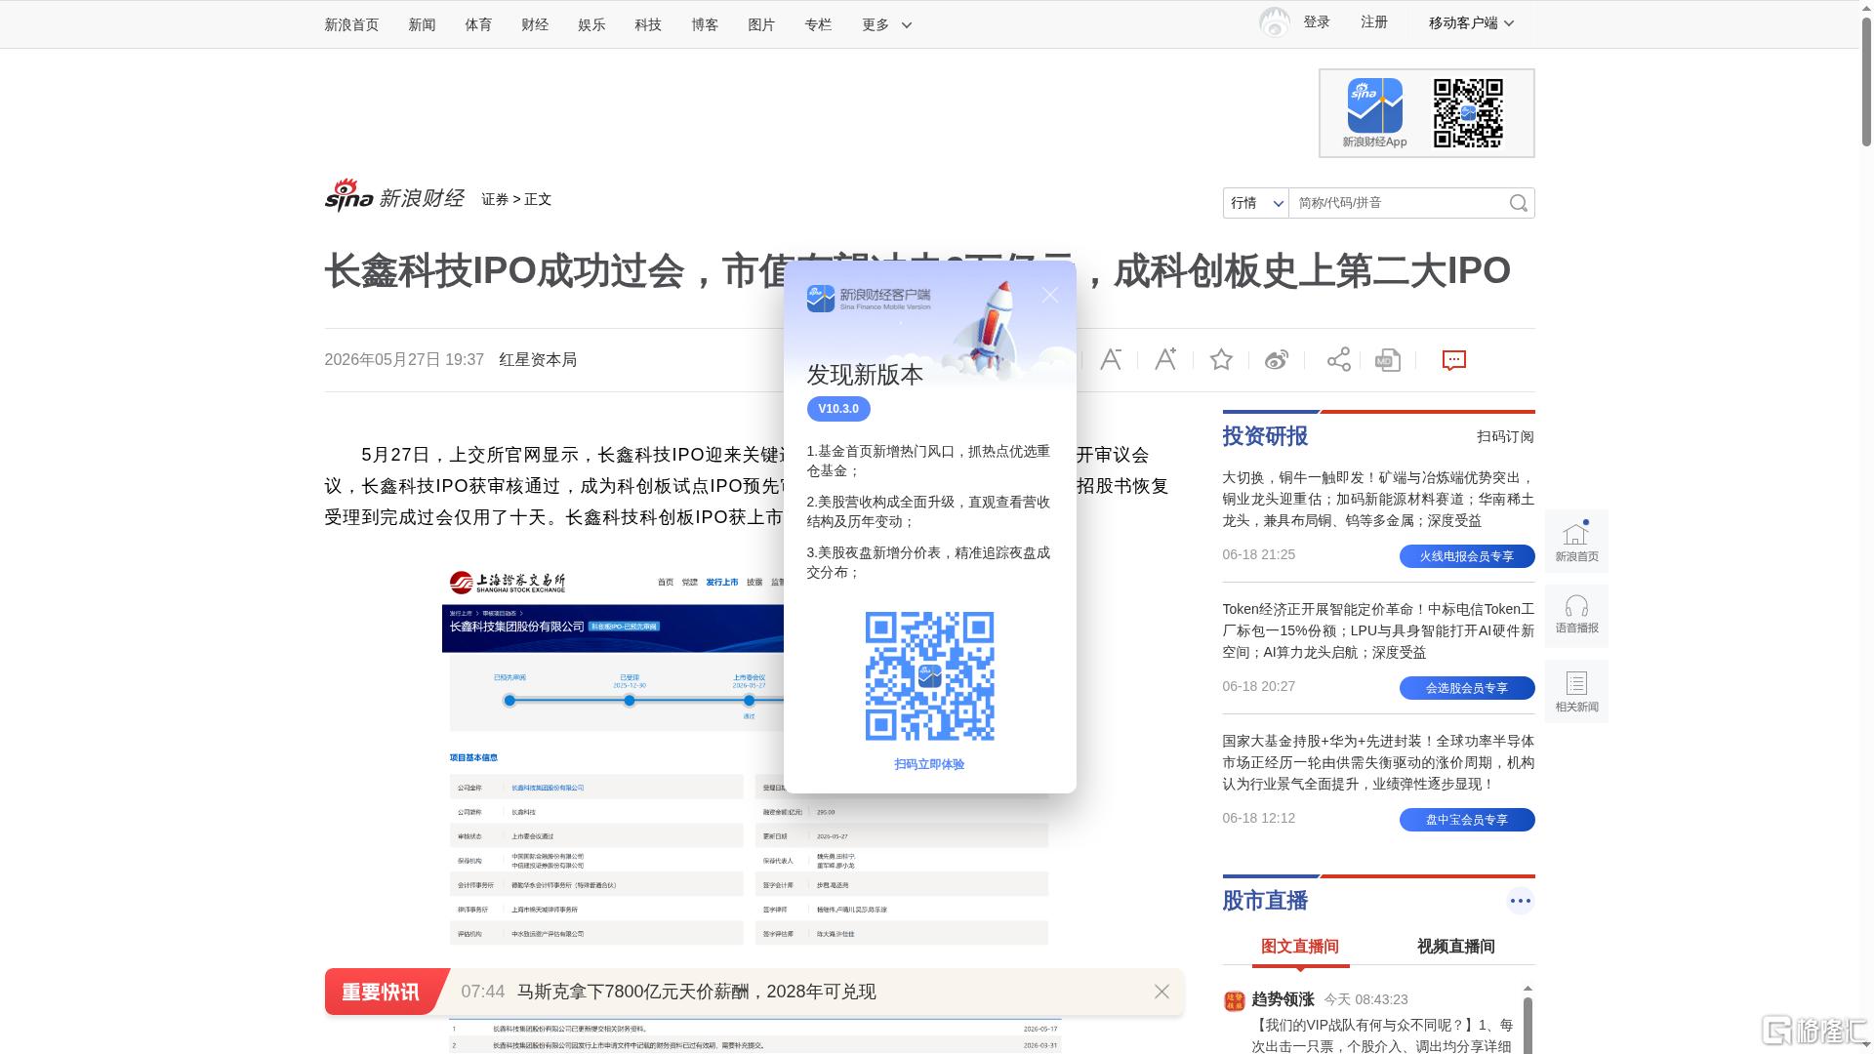Close the new version popup
The image size is (1874, 1054).
pyautogui.click(x=1049, y=295)
